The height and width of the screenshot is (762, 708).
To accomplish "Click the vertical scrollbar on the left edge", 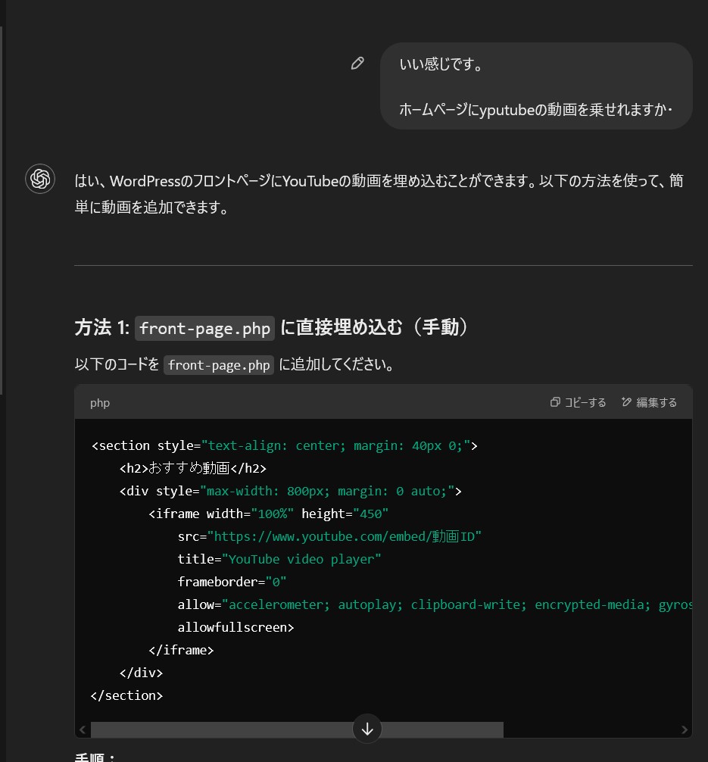I will pos(2,212).
